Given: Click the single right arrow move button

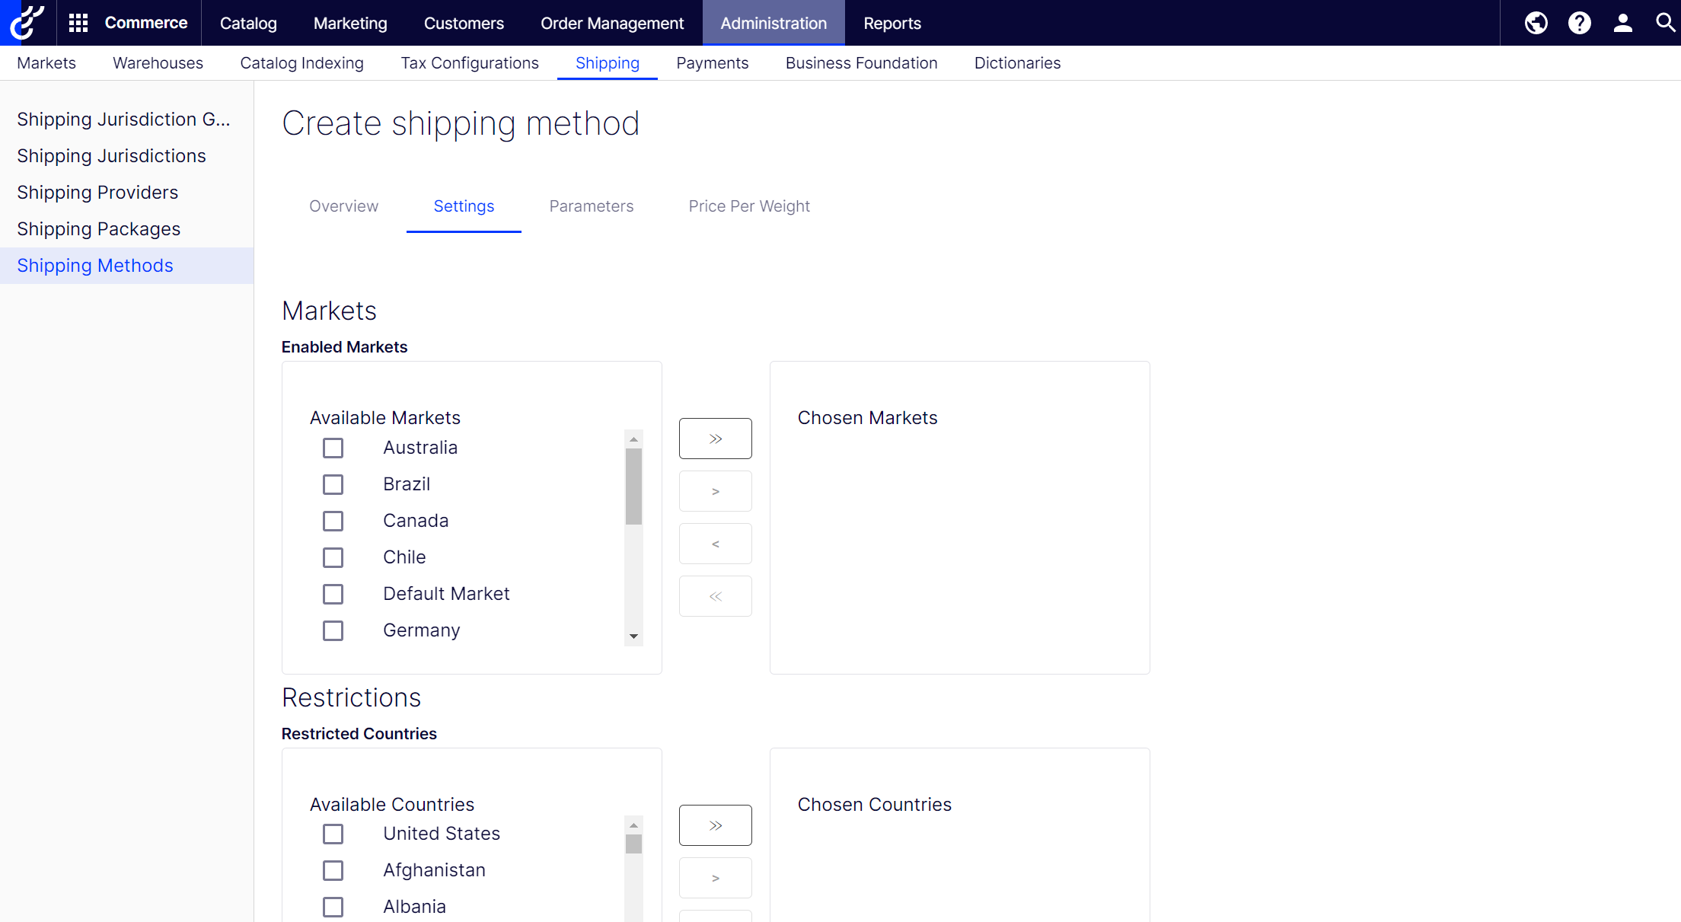Looking at the screenshot, I should [x=716, y=492].
